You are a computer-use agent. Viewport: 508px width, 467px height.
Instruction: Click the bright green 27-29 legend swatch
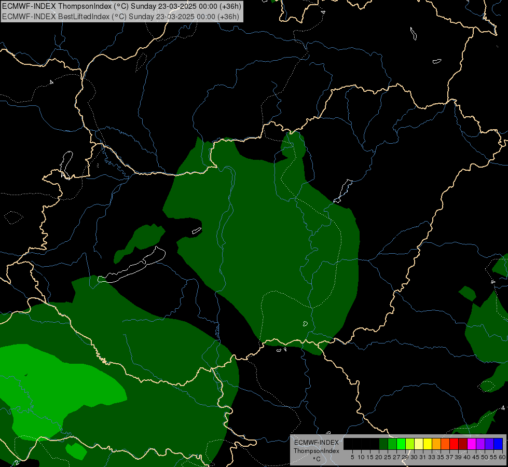coord(401,444)
